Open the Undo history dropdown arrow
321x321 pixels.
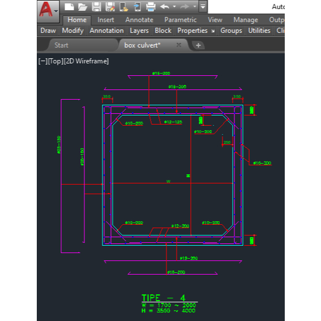click(174, 7)
